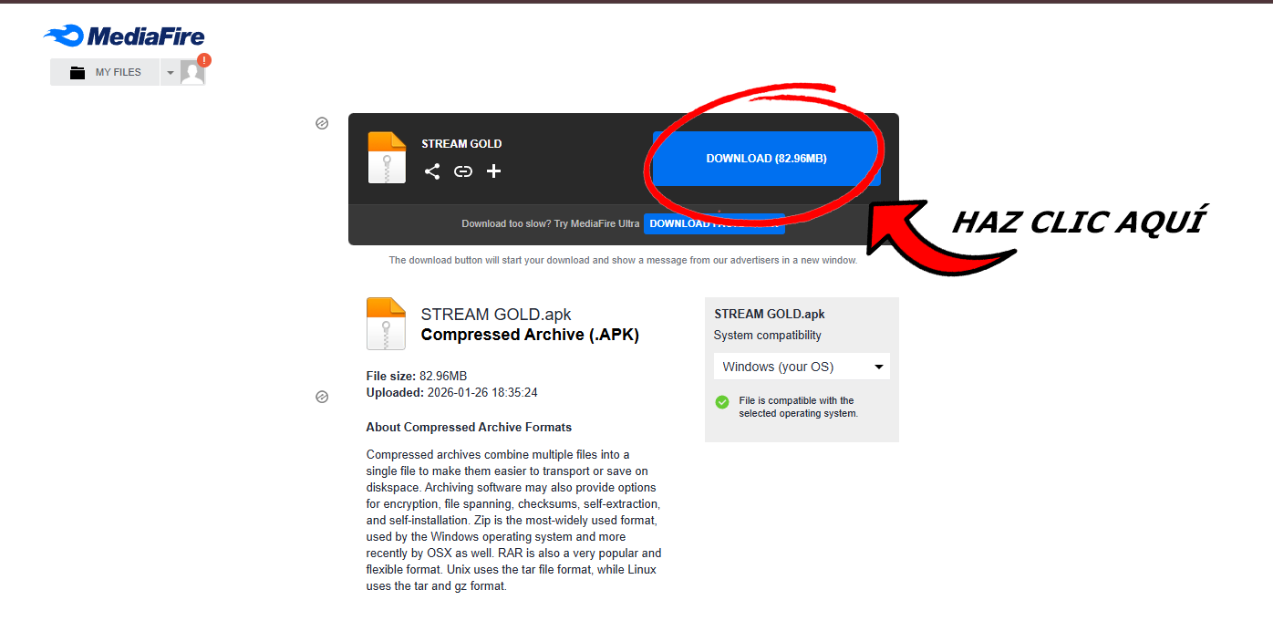Click the circular icon left of Uploaded date
The height and width of the screenshot is (621, 1273).
tap(322, 397)
